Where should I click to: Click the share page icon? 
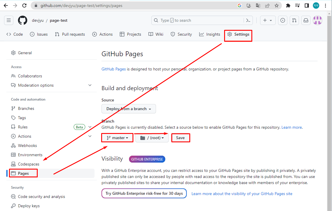coord(267,6)
